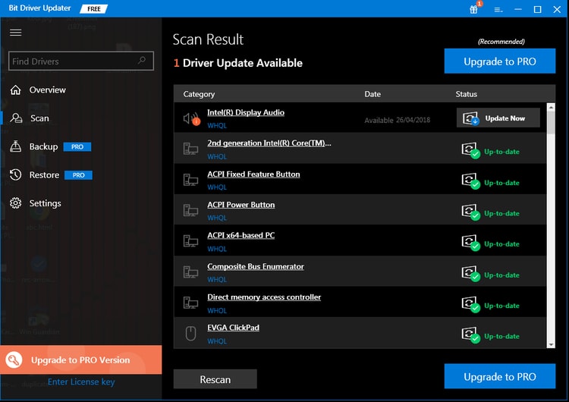Click device icon for Direct memory access controller
Screen dimensions: 569x402
(190, 302)
